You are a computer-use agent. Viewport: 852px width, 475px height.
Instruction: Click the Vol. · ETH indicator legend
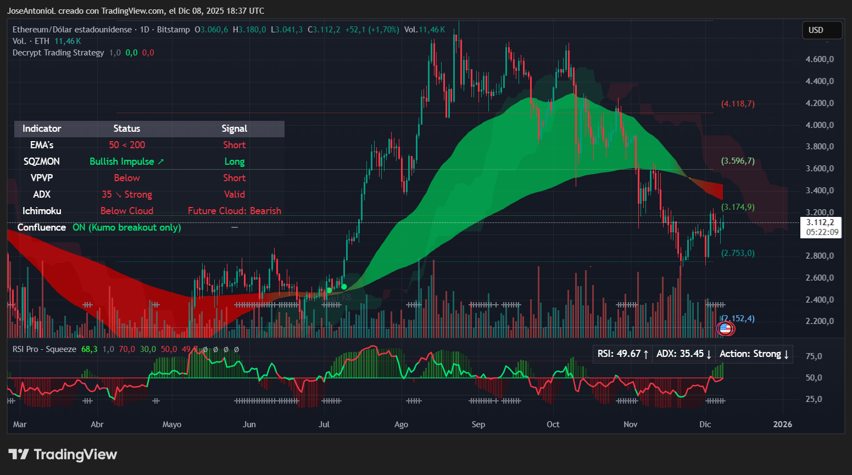pos(31,41)
